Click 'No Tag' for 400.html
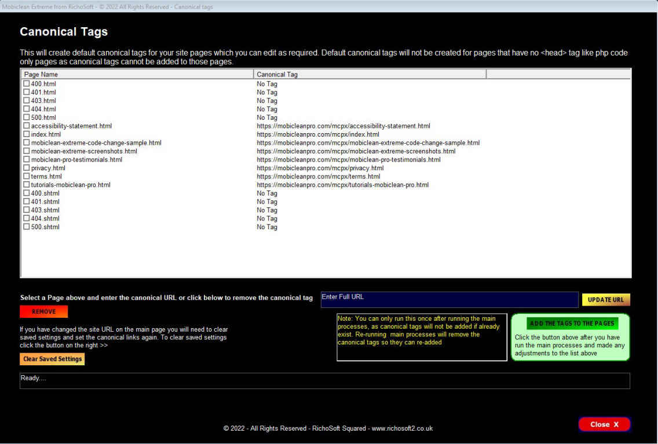The image size is (658, 444). pyautogui.click(x=267, y=84)
